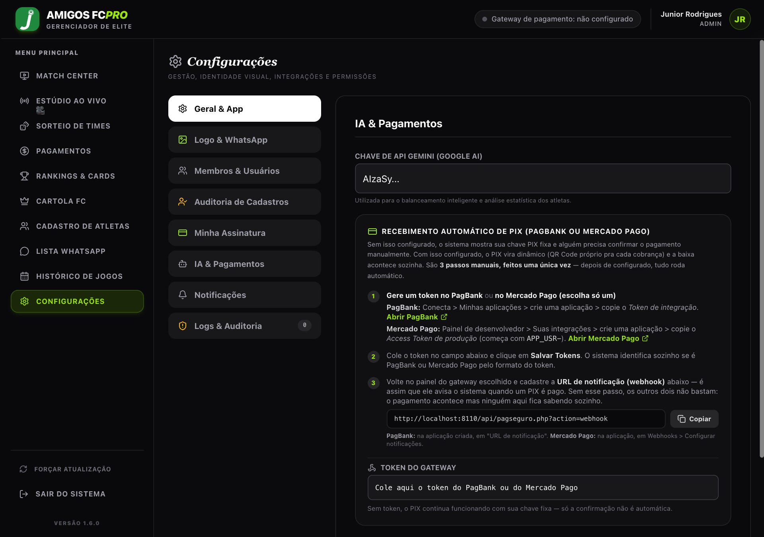
Task: Open Cadastro de Atletas users icon
Action: click(24, 226)
